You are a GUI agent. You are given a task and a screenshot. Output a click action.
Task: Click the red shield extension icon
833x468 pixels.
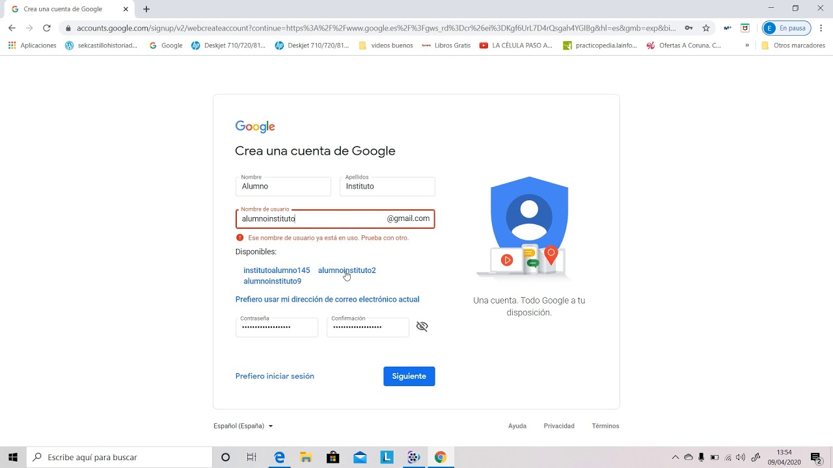click(746, 28)
